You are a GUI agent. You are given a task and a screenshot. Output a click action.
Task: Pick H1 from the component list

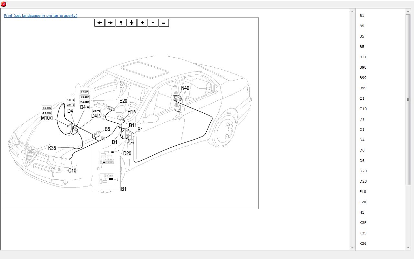tap(362, 212)
